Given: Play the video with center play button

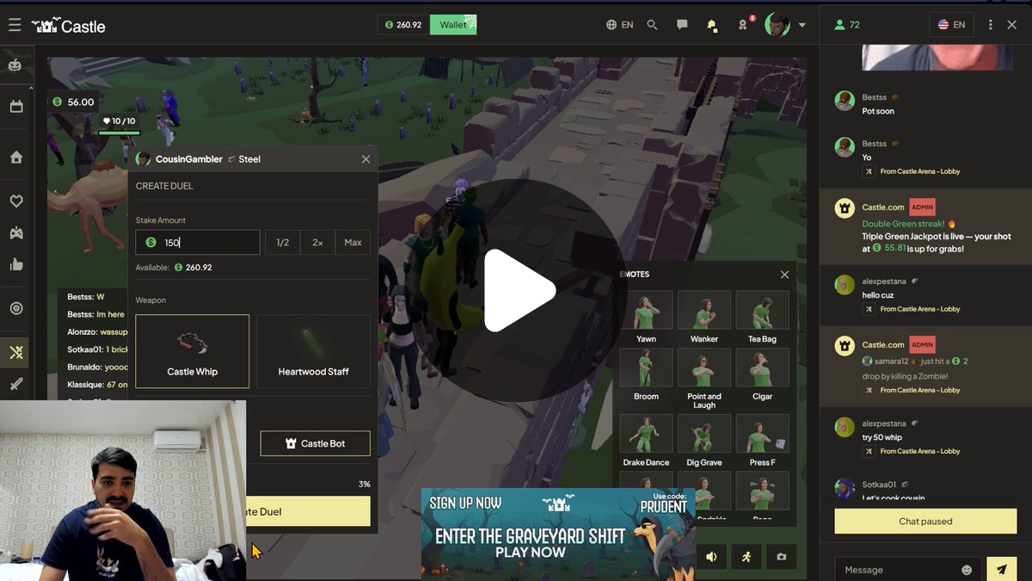Looking at the screenshot, I should pyautogui.click(x=519, y=290).
